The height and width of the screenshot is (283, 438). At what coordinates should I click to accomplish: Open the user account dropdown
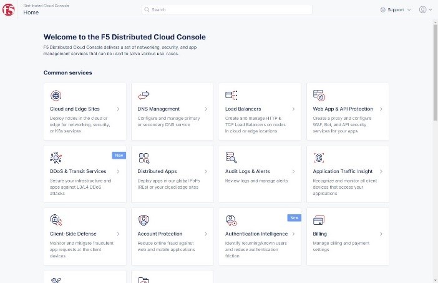pos(426,10)
